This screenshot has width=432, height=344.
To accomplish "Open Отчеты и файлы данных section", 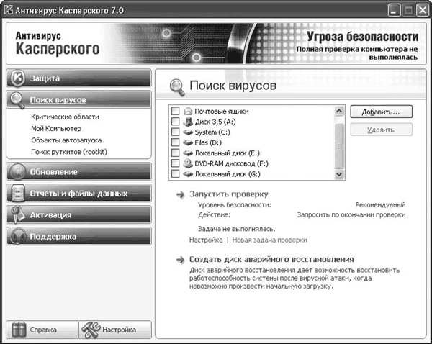I will tap(78, 194).
